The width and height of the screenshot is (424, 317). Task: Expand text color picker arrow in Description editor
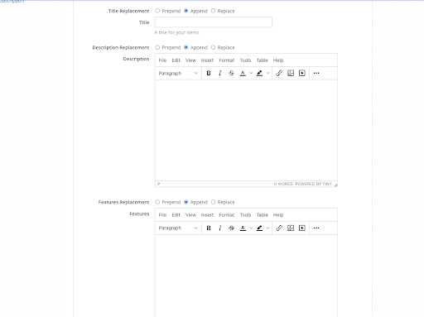click(251, 73)
